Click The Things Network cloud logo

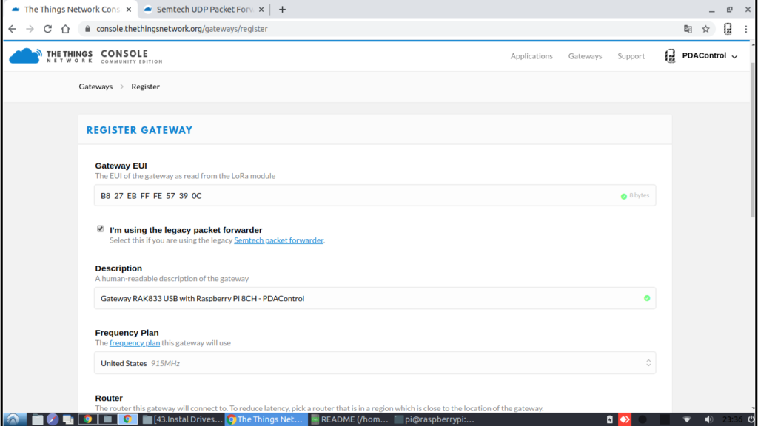25,56
